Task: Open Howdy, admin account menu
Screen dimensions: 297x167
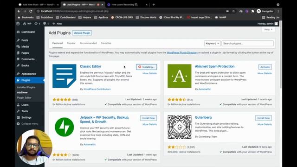Action: [x=267, y=24]
